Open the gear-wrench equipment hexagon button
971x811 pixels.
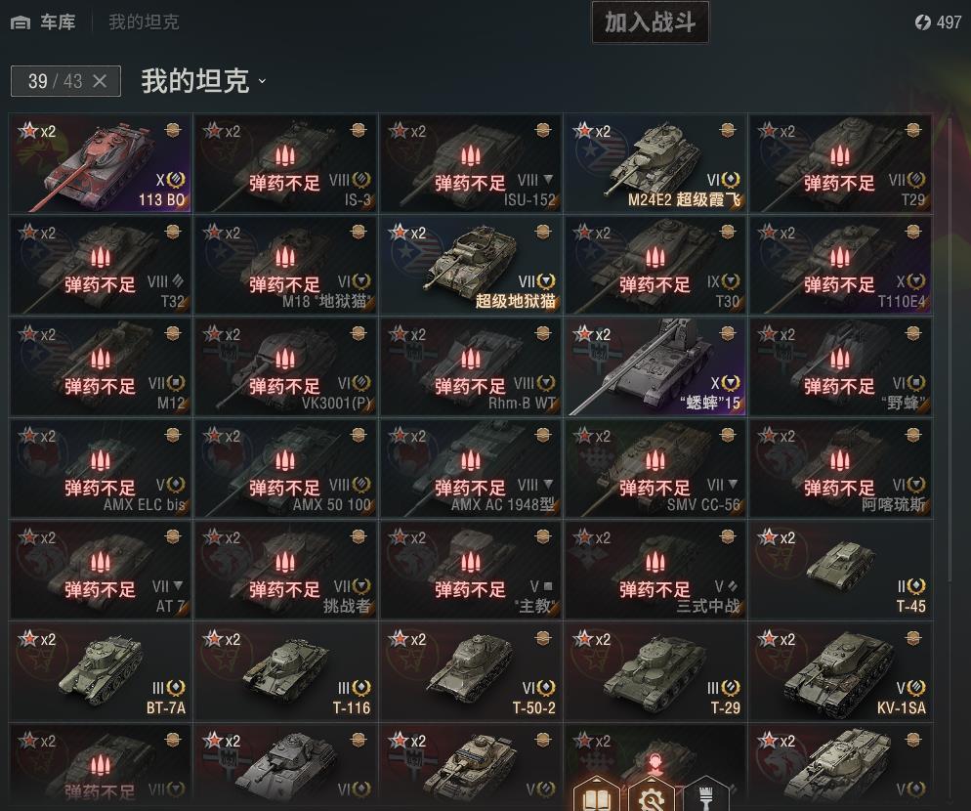pos(652,795)
